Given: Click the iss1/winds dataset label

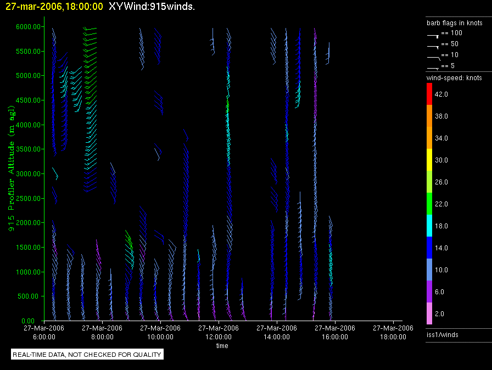Looking at the screenshot, I should [x=442, y=334].
